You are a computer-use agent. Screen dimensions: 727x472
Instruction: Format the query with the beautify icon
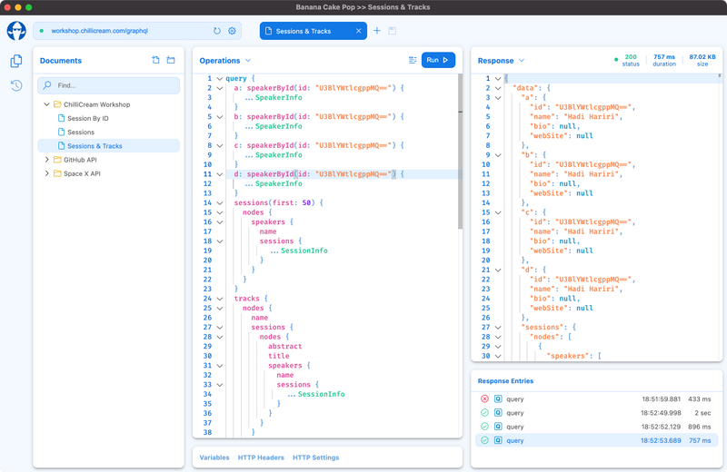413,60
